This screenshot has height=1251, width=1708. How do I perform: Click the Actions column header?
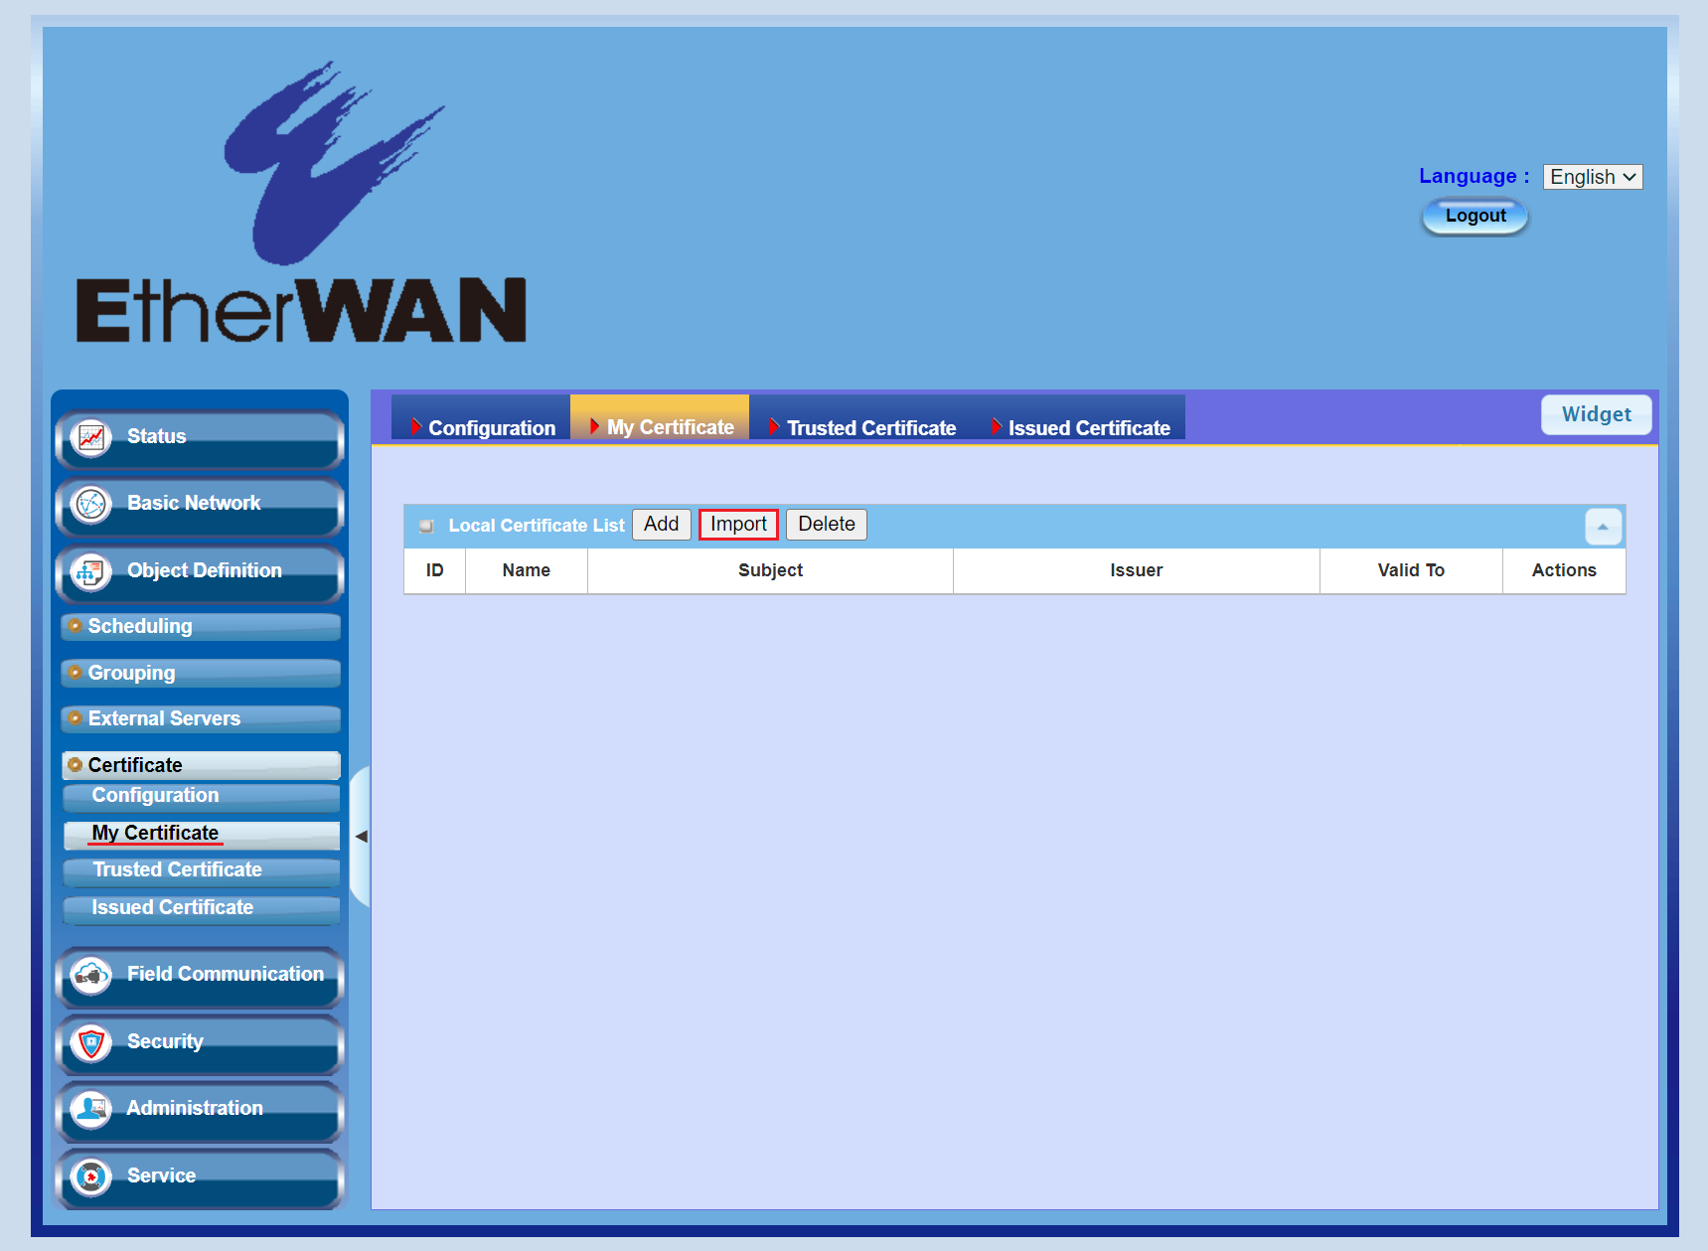[1564, 571]
